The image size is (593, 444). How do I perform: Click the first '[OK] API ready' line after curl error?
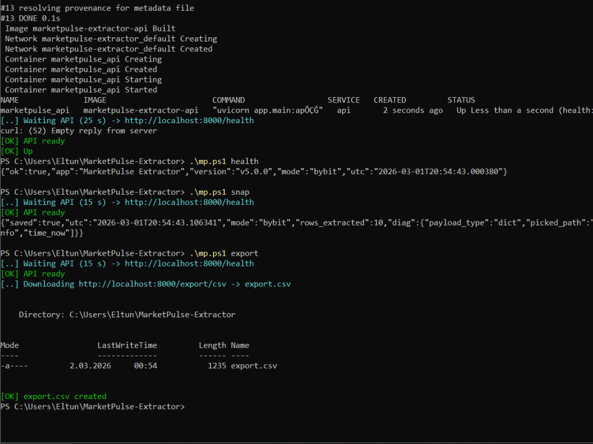coord(33,141)
